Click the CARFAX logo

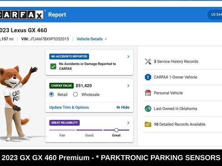click(x=22, y=15)
